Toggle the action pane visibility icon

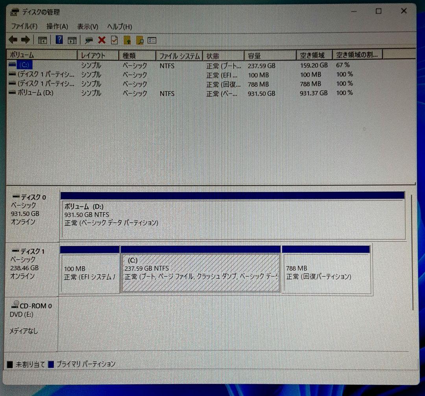pos(72,40)
